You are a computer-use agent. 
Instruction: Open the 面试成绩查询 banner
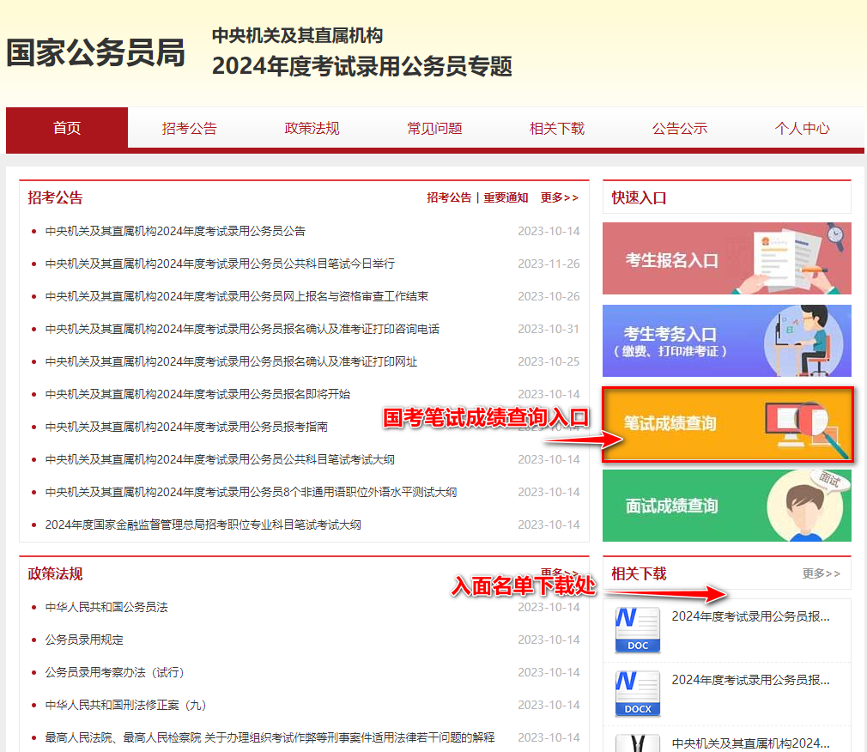(x=726, y=506)
